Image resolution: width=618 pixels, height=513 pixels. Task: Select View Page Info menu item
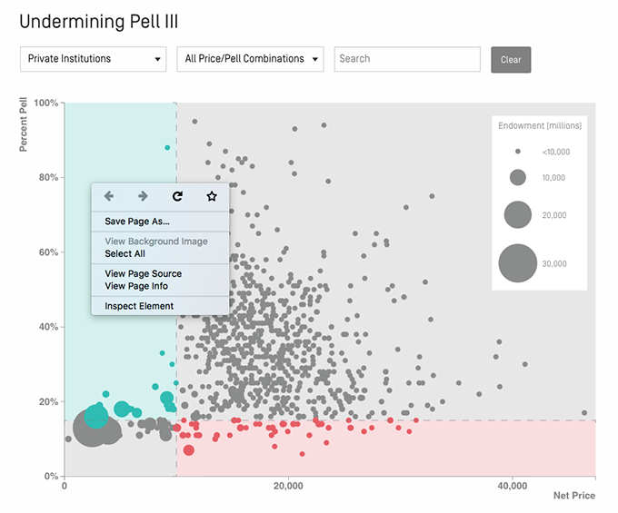coord(136,286)
